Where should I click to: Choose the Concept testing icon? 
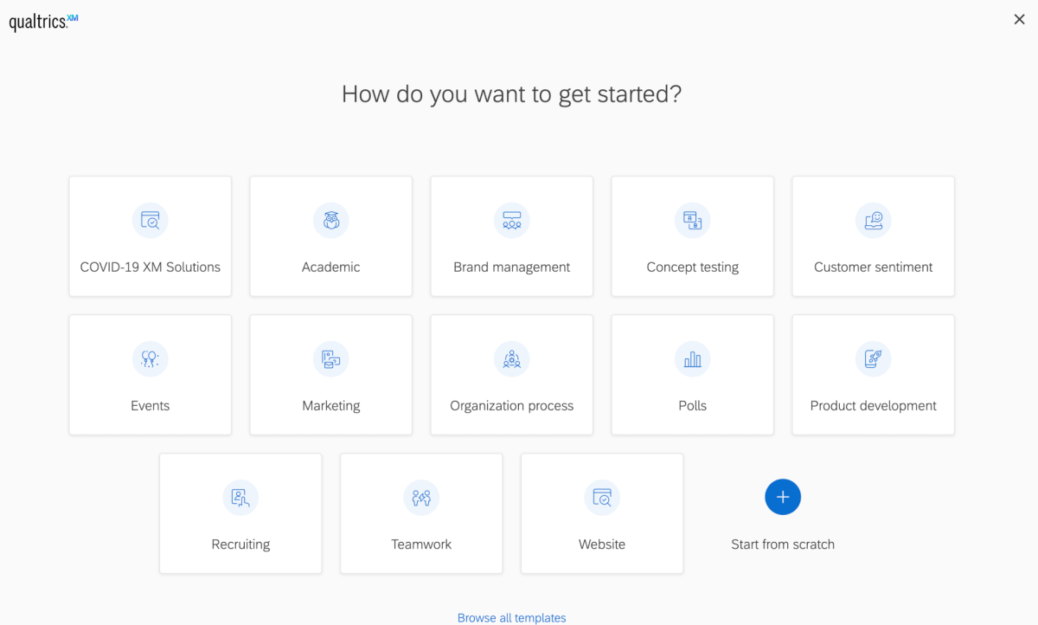[693, 221]
